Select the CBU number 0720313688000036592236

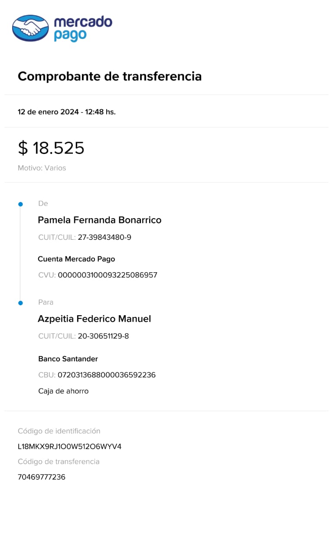tap(106, 375)
